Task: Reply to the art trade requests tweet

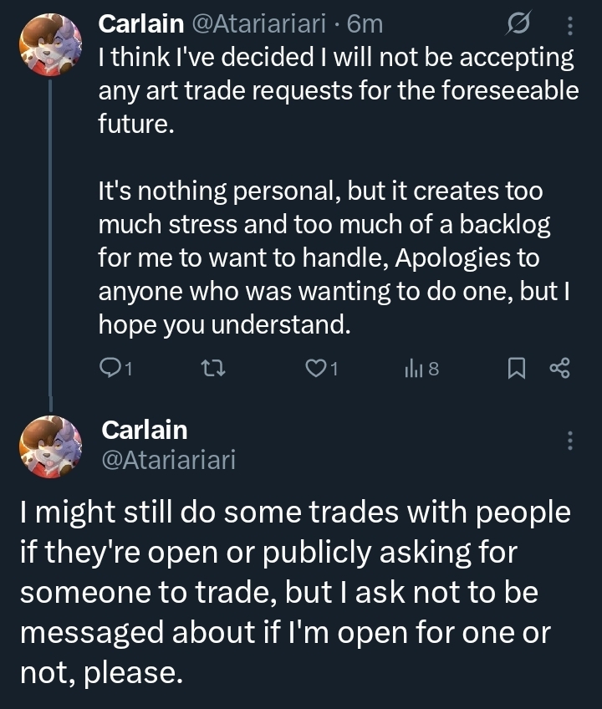Action: click(x=110, y=367)
